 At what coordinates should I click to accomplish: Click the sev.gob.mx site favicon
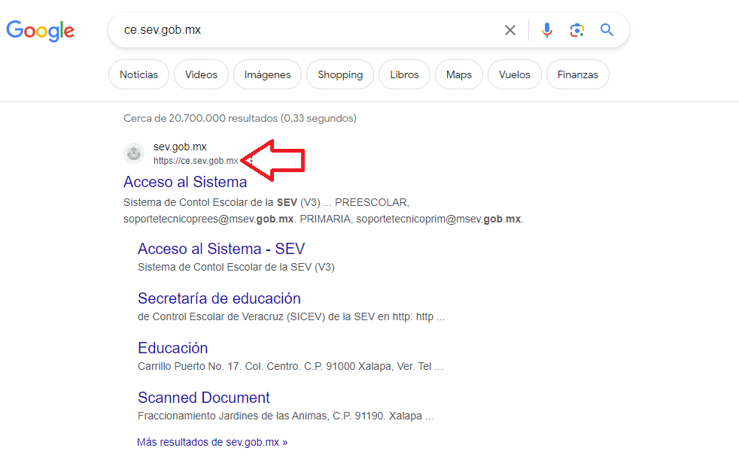(134, 153)
